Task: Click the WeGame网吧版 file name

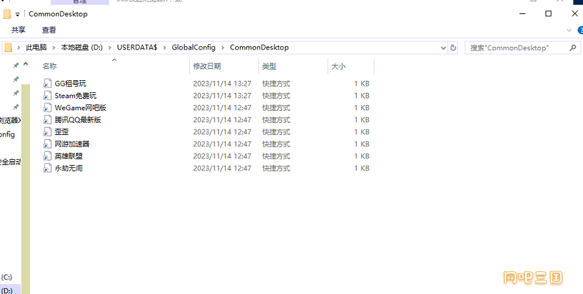Action: coord(80,108)
